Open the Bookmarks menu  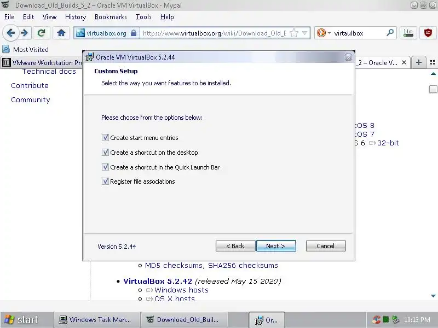click(111, 17)
